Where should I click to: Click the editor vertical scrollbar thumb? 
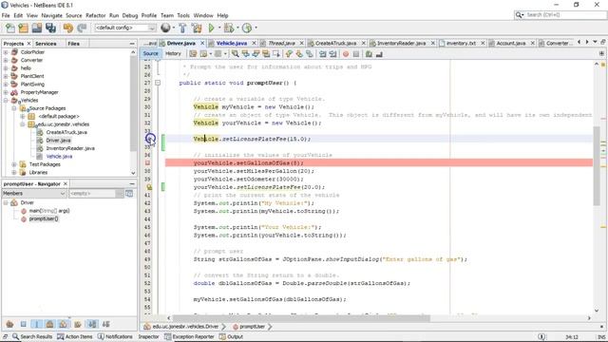point(597,166)
